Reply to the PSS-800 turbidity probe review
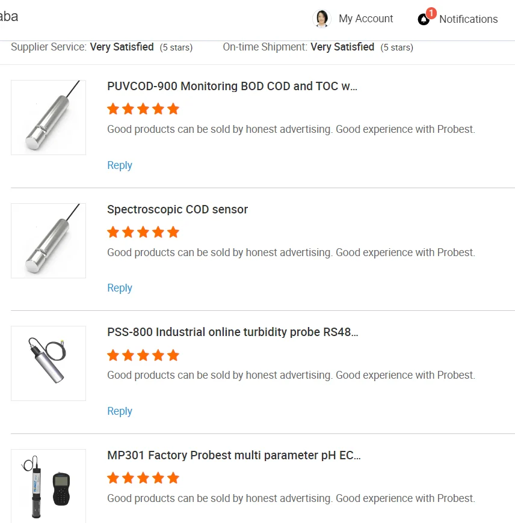 (x=120, y=411)
